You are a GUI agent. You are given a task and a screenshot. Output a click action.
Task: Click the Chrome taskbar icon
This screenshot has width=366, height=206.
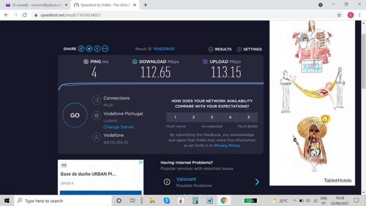(224, 201)
